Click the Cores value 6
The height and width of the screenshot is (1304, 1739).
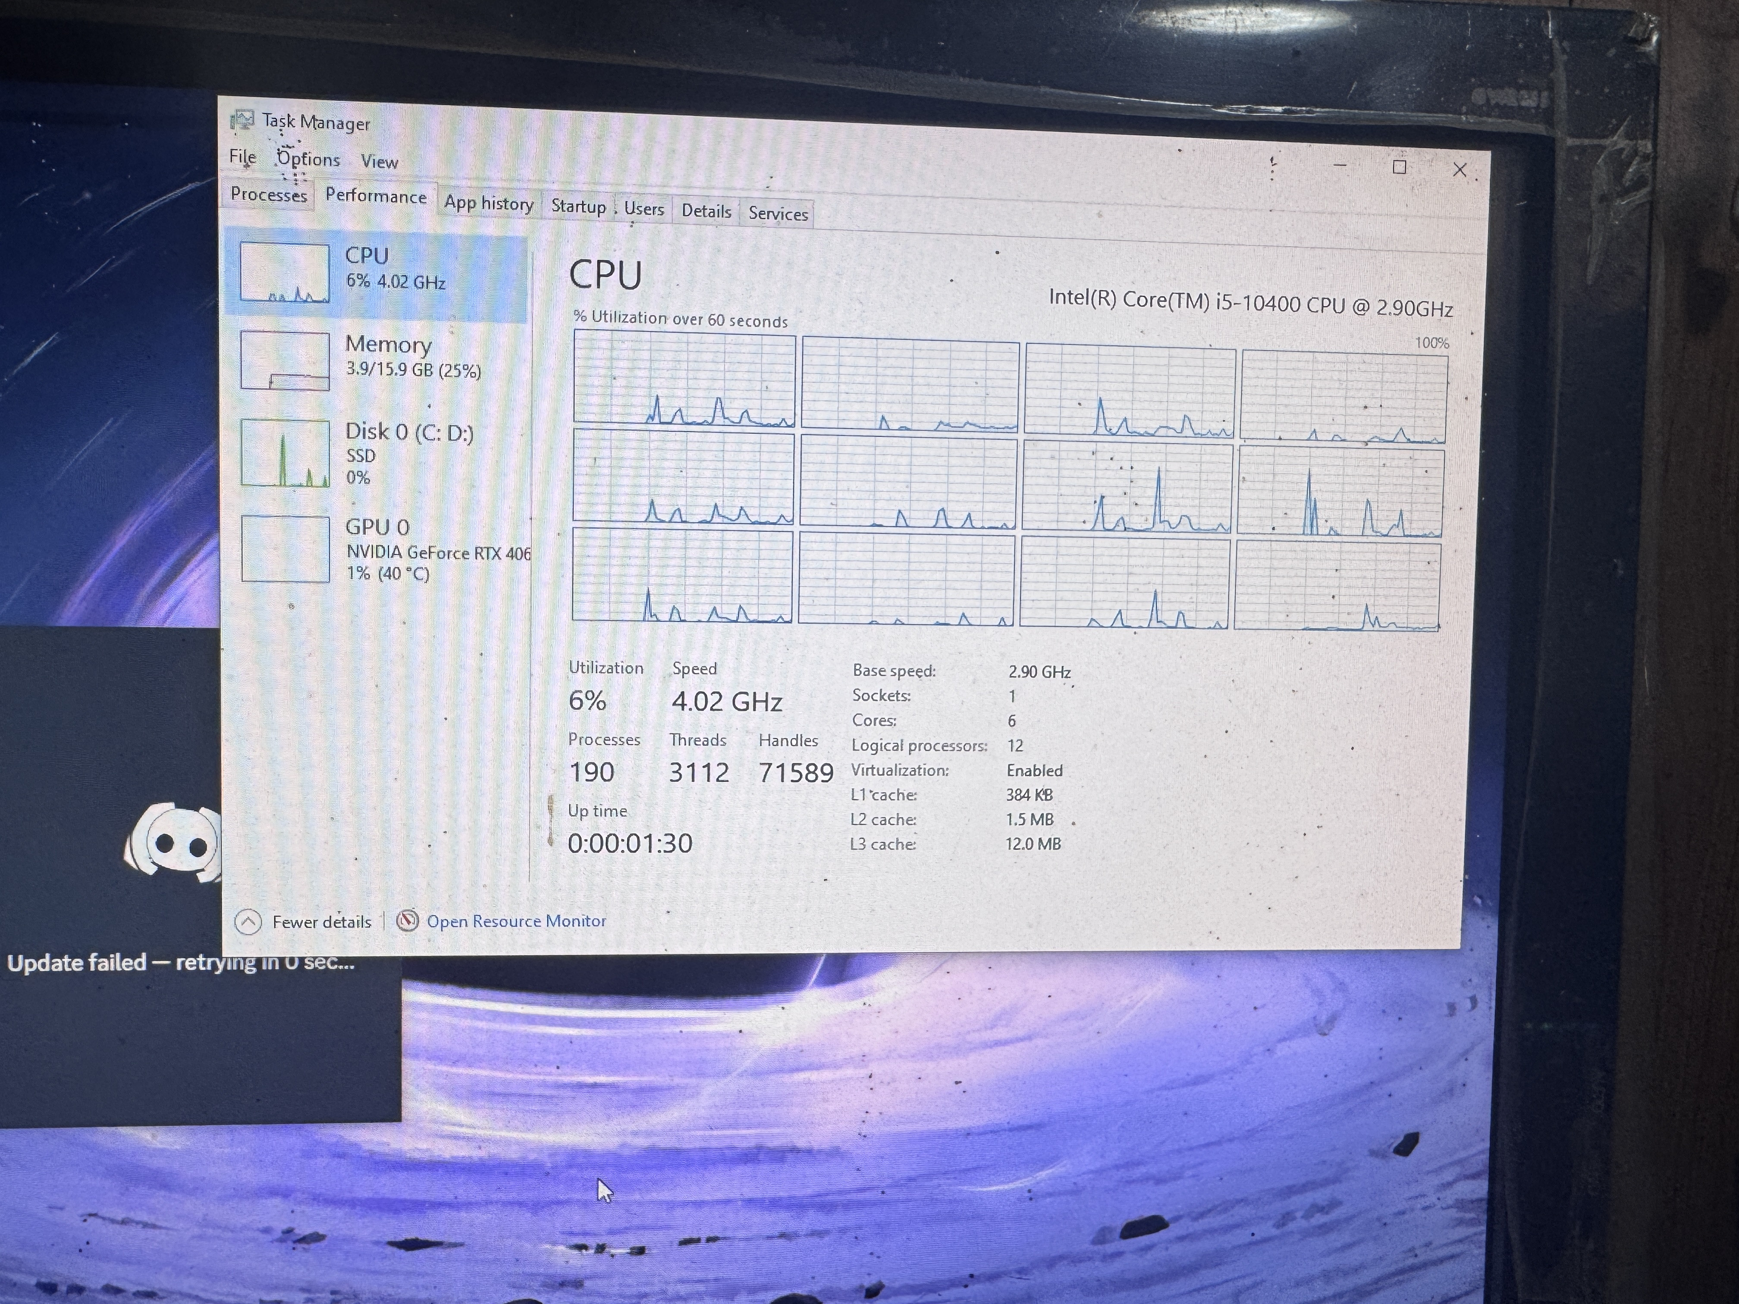(1012, 721)
